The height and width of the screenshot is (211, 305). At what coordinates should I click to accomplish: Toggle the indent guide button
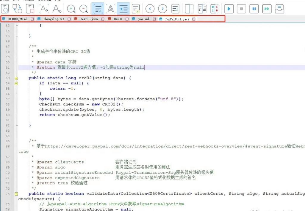click(123, 9)
